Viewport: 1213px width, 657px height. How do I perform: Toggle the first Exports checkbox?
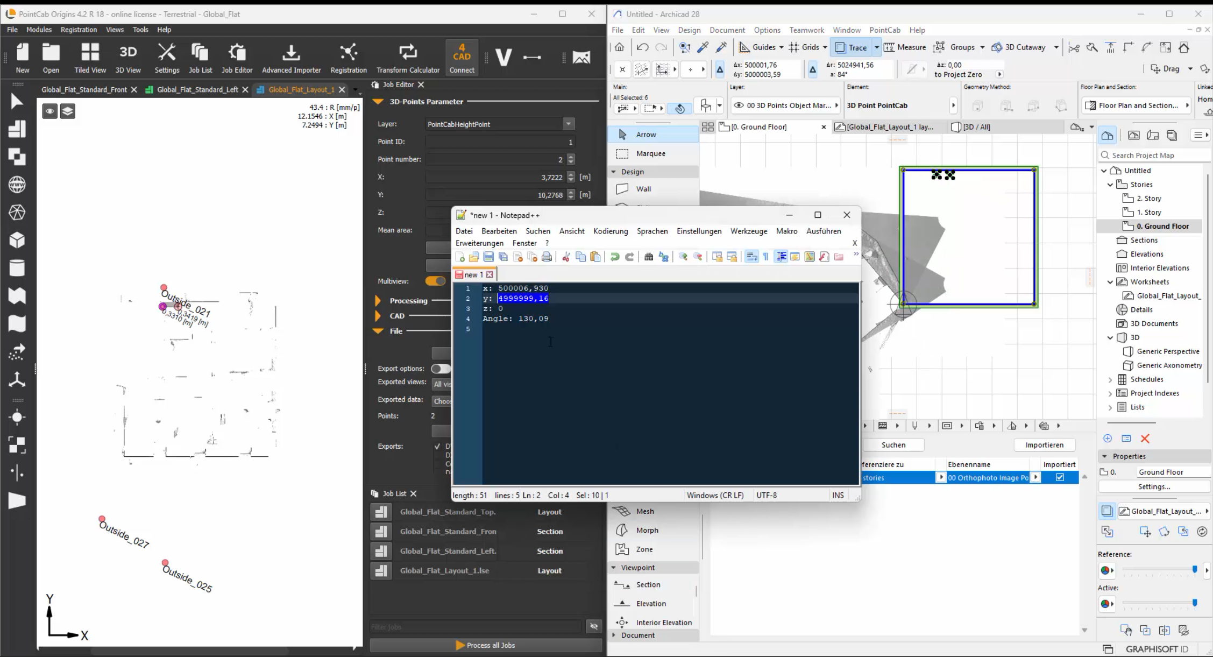pos(437,447)
